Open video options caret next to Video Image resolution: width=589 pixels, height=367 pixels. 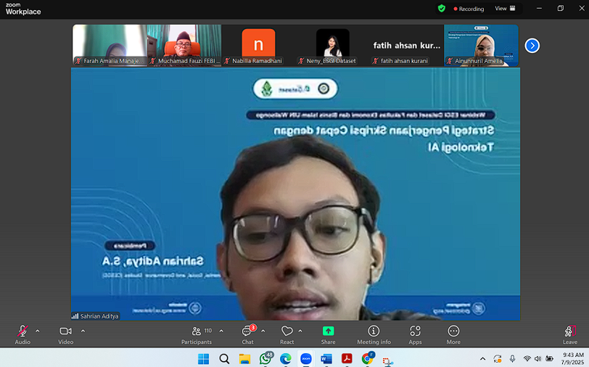tap(83, 331)
